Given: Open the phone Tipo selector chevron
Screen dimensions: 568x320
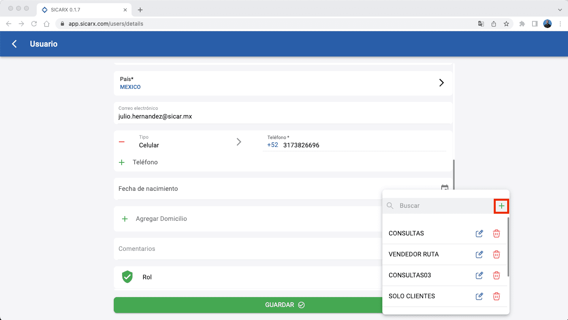Looking at the screenshot, I should coord(239,142).
